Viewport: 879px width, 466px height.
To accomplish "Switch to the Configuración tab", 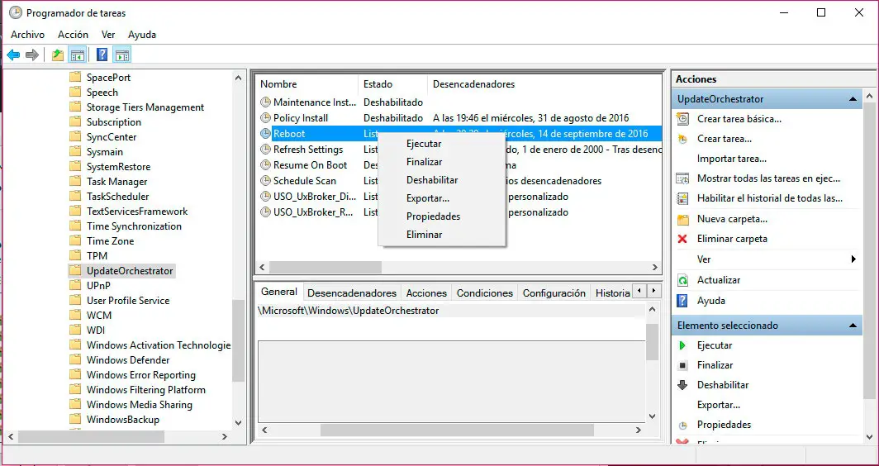I will [554, 292].
